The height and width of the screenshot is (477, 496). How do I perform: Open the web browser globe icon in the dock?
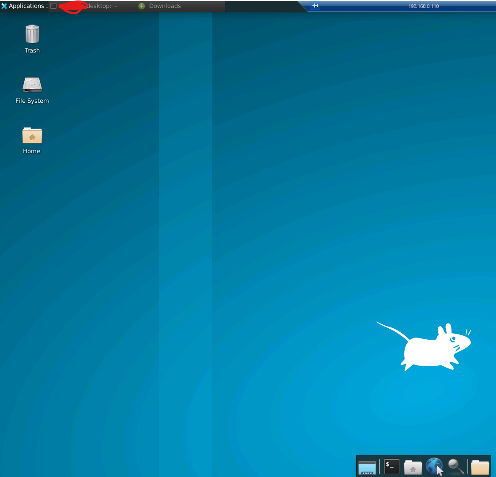(434, 466)
